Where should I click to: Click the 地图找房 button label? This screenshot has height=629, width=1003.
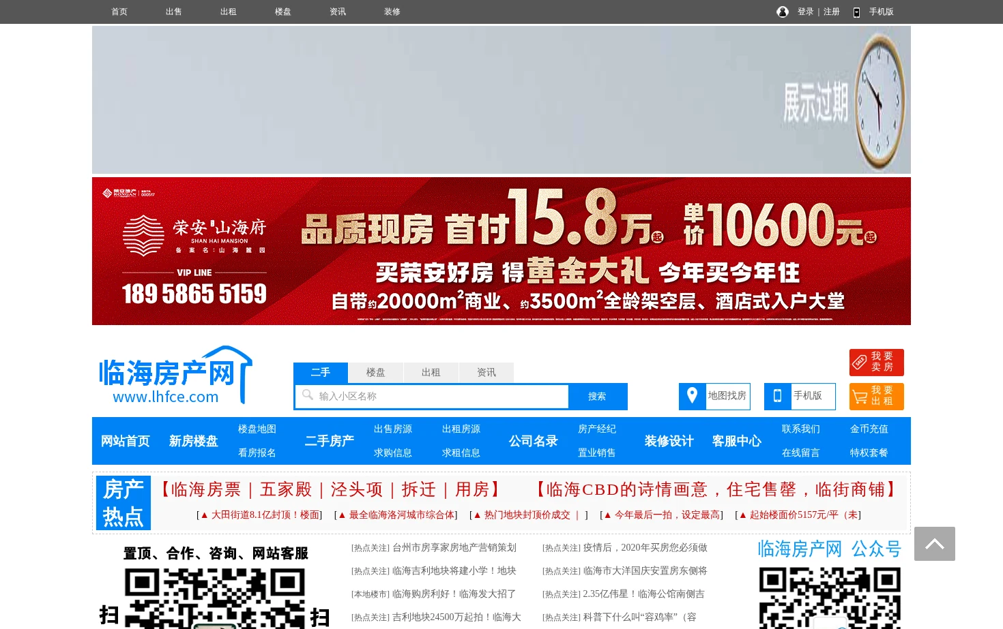pos(727,396)
